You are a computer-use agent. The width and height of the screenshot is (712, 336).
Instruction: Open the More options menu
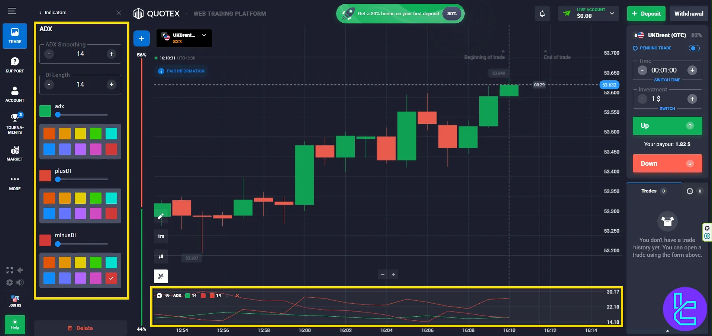pos(15,183)
